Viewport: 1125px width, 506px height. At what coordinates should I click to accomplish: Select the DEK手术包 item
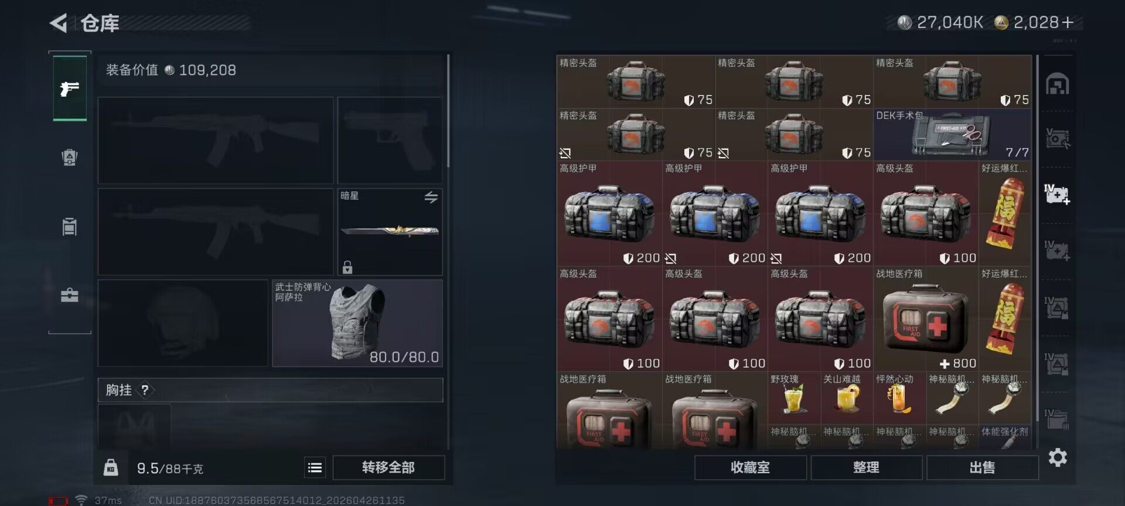(x=952, y=135)
